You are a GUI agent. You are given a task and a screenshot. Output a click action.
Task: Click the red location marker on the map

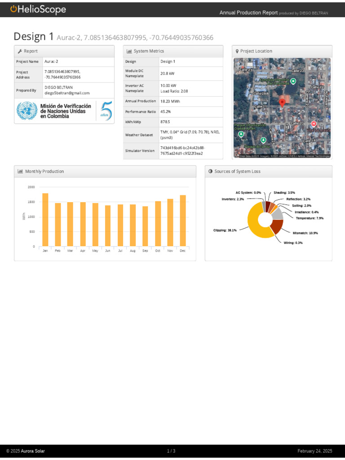[282, 103]
